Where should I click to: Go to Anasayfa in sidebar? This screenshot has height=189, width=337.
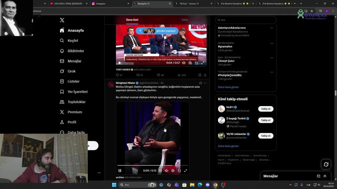pos(72,30)
